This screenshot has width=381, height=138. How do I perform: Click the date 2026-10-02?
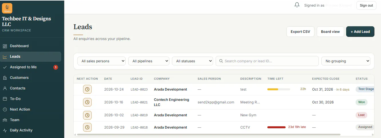point(114,115)
